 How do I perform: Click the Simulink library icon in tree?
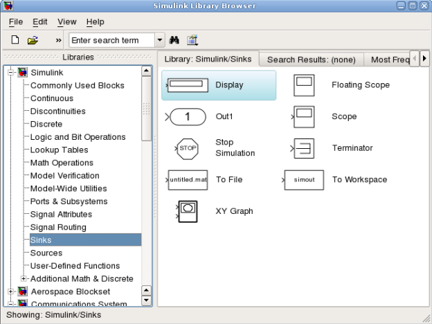point(23,73)
